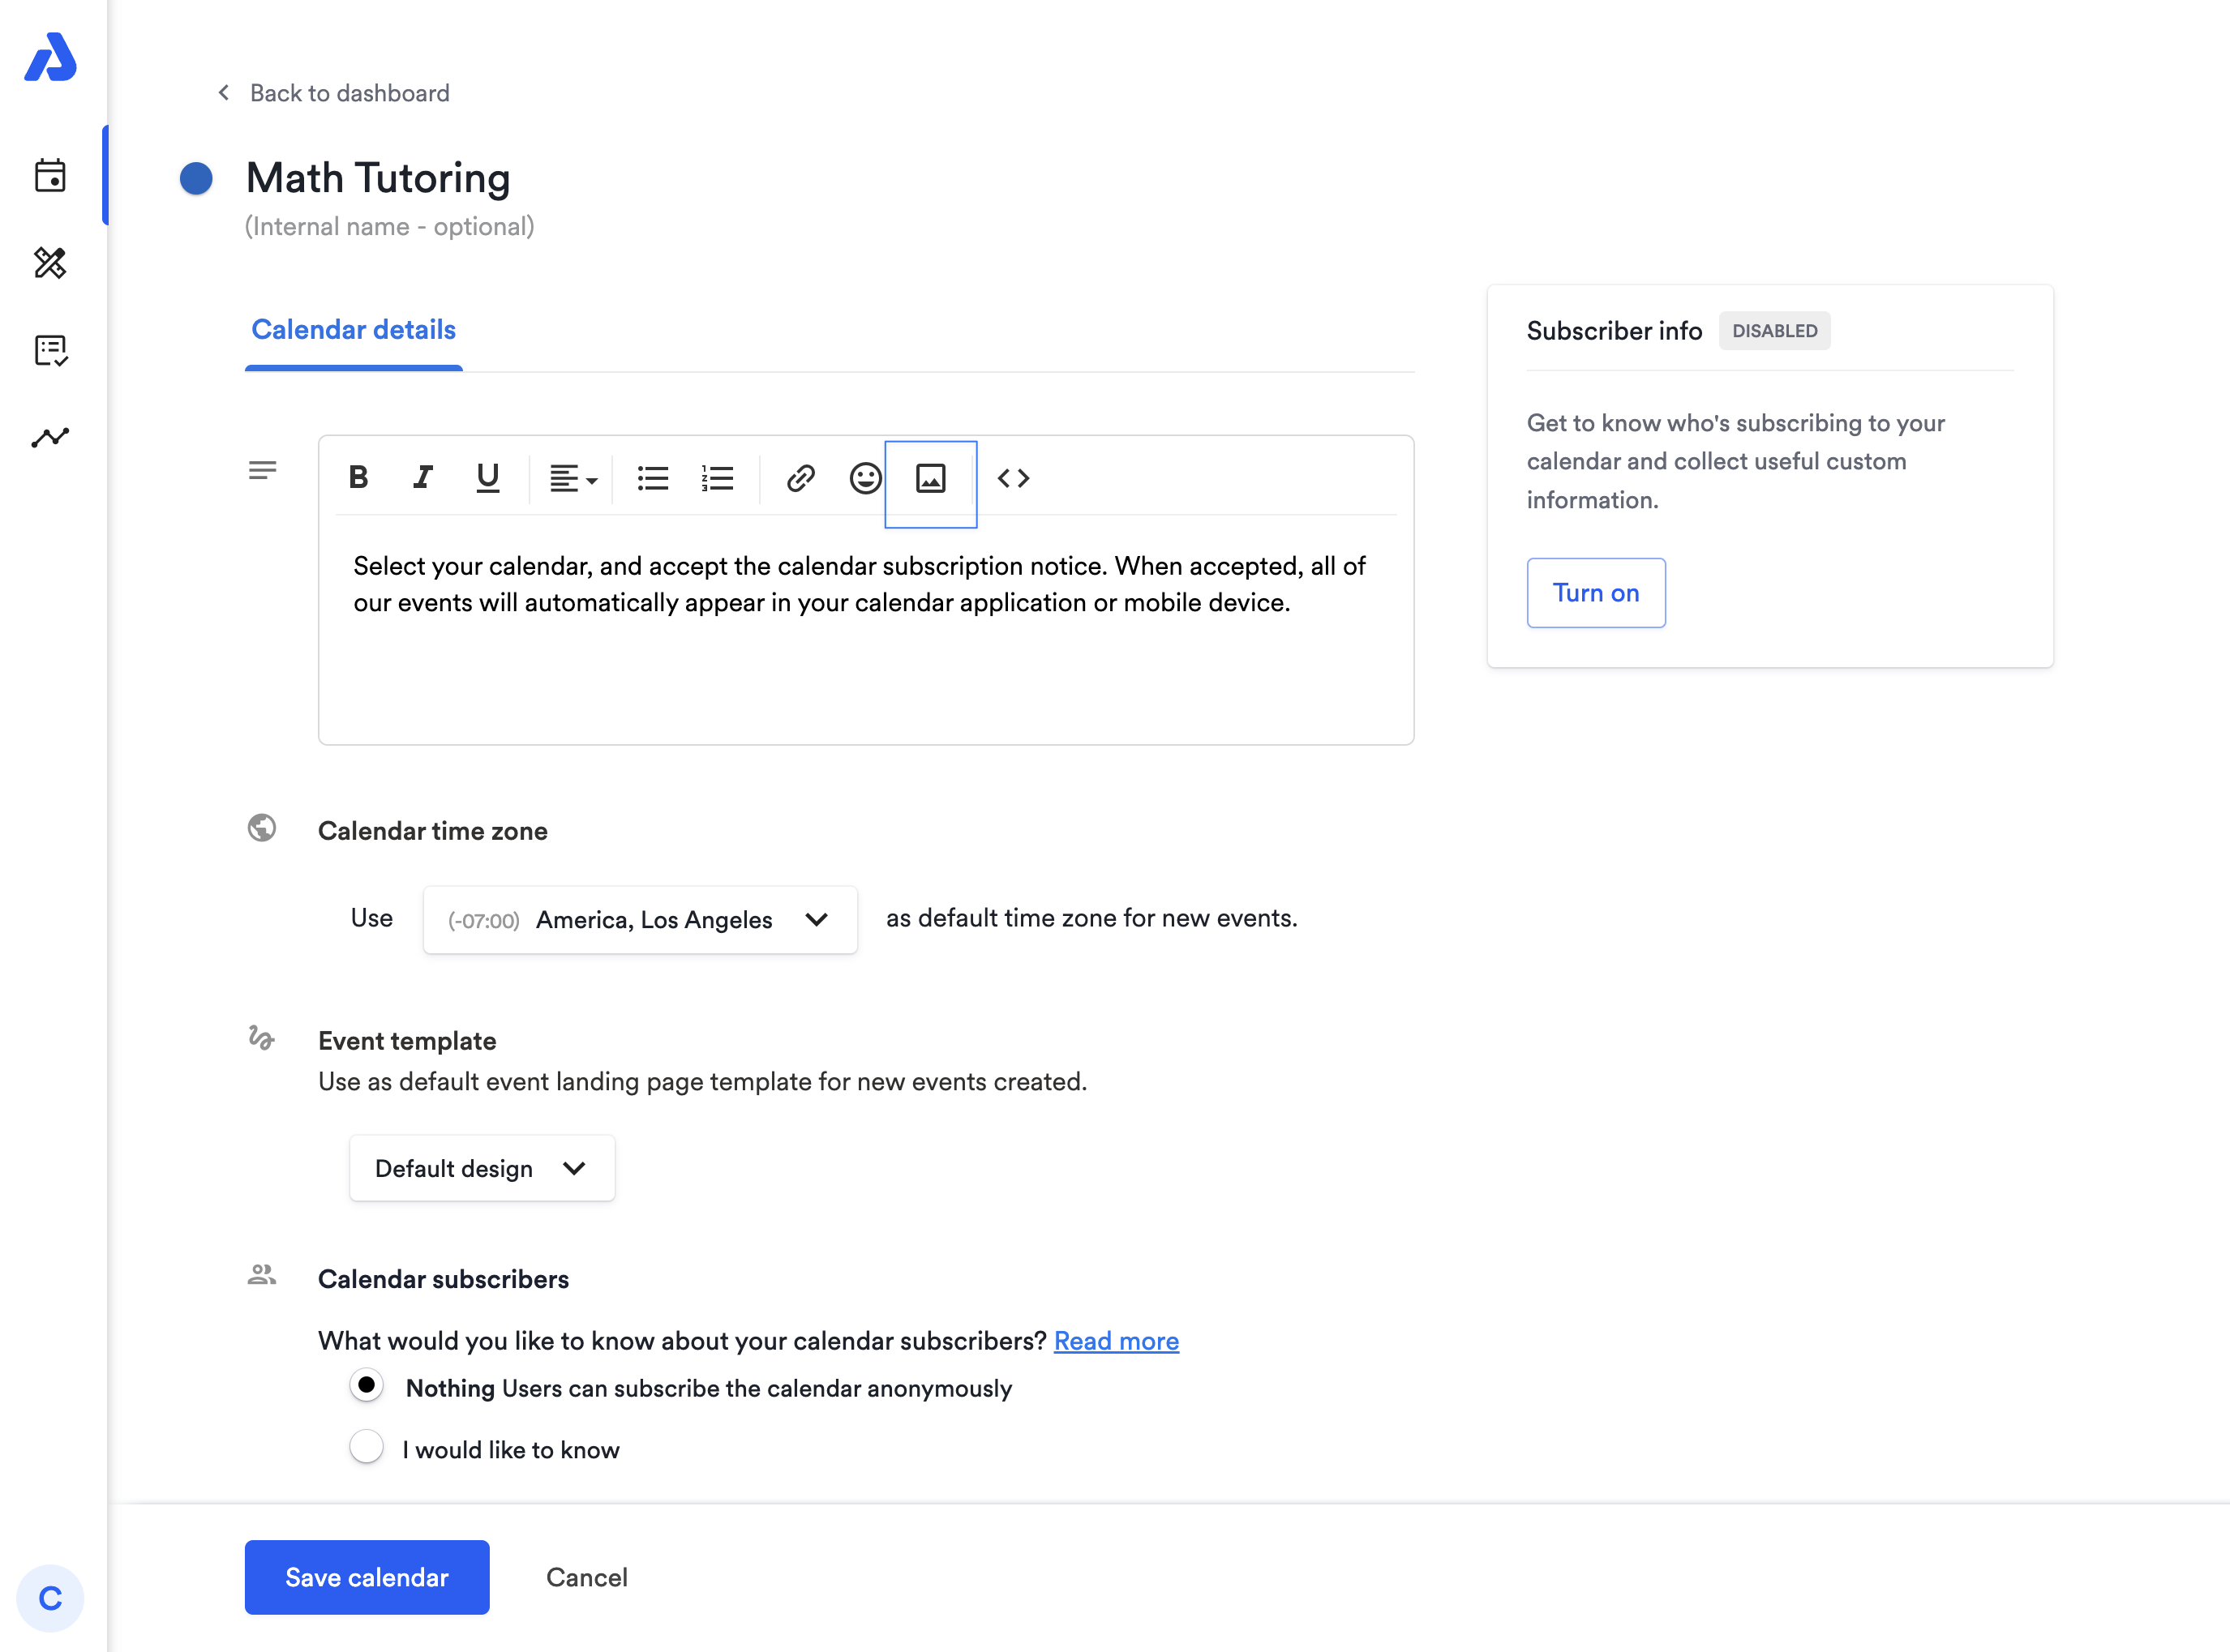Open the analytics chart sidebar icon
This screenshot has width=2230, height=1652.
click(x=50, y=438)
